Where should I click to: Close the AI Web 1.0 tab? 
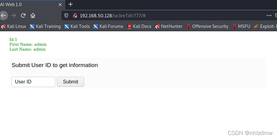click(60, 5)
